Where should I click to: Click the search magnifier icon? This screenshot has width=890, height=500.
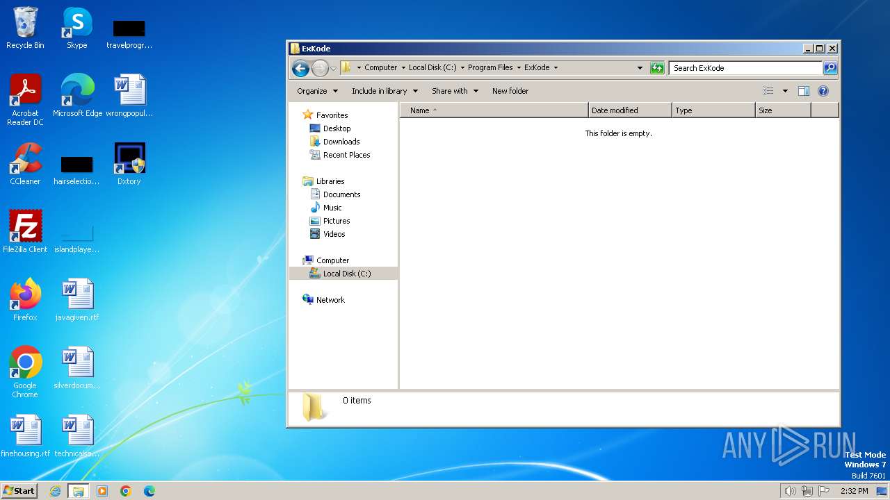[830, 68]
